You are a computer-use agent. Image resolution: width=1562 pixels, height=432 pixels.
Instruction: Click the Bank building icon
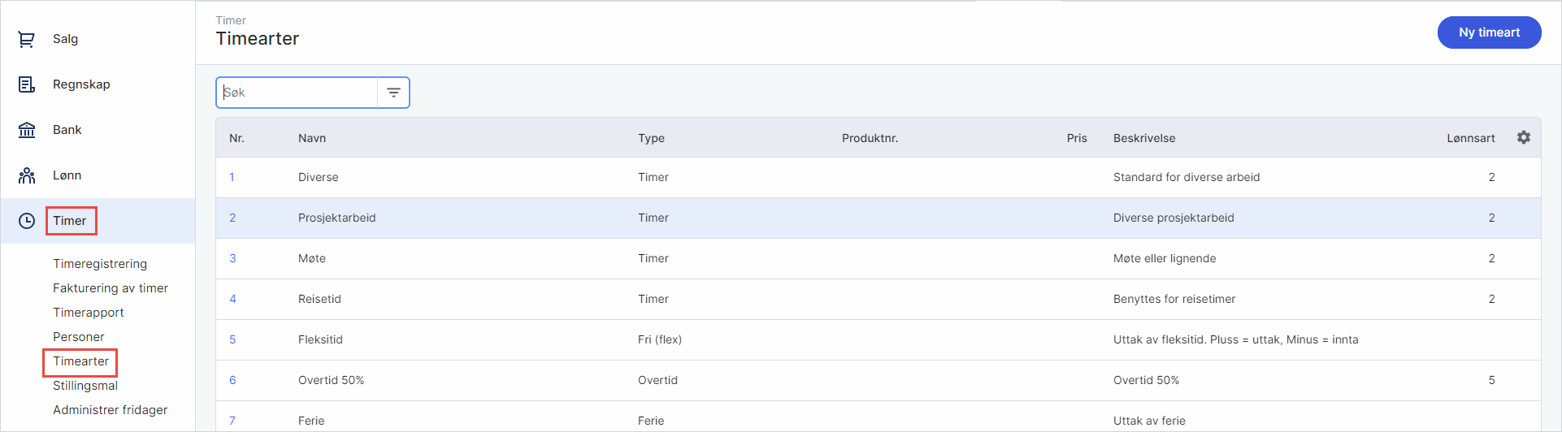(x=27, y=130)
